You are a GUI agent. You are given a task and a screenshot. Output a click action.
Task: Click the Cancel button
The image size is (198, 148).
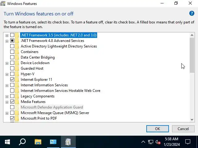pos(183,129)
